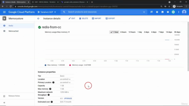The width and height of the screenshot is (189, 106).
Task: Click the Maximum network throughput help icon
Action: click(x=48, y=95)
